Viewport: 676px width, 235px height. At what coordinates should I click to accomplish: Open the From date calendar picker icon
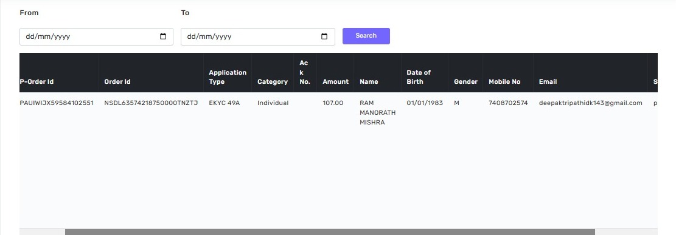point(163,36)
